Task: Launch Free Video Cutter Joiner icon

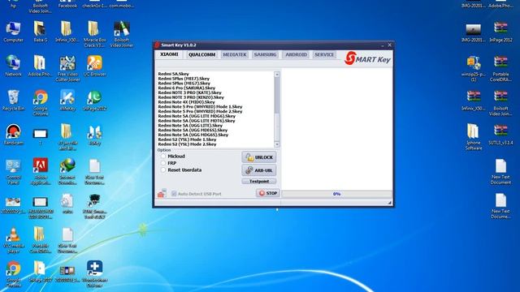Action: coord(67,63)
